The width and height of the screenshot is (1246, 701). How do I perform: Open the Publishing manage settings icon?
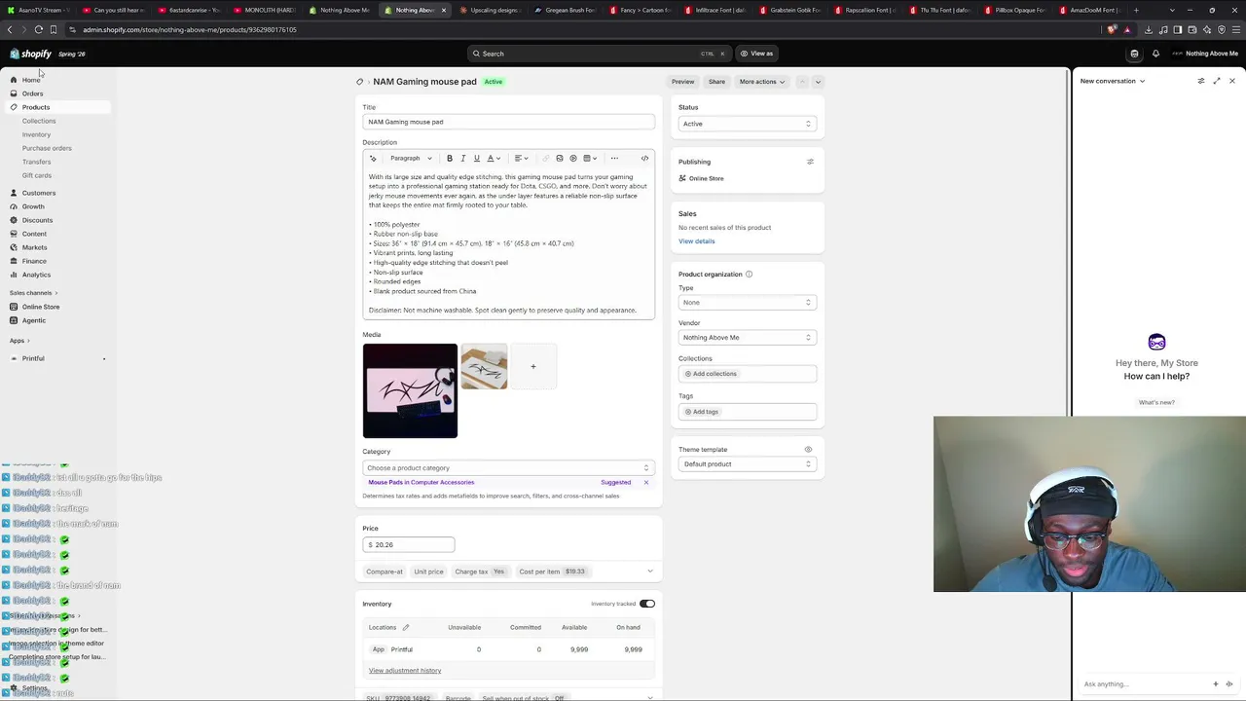pos(810,162)
